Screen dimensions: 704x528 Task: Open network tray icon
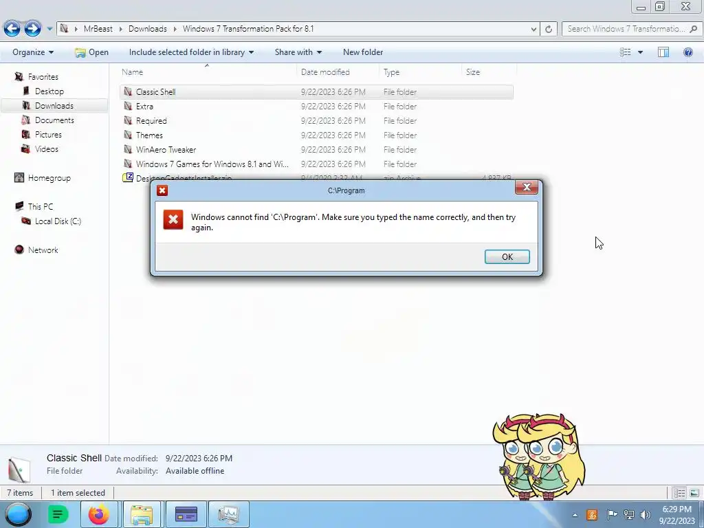tap(628, 514)
